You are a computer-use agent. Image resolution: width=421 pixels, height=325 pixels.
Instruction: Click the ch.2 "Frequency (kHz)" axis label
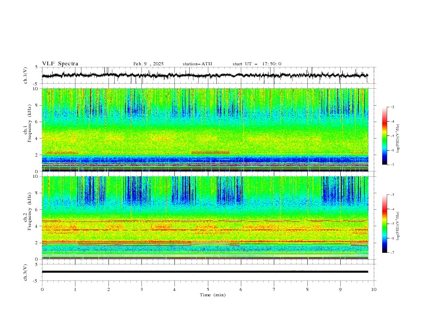click(29, 211)
